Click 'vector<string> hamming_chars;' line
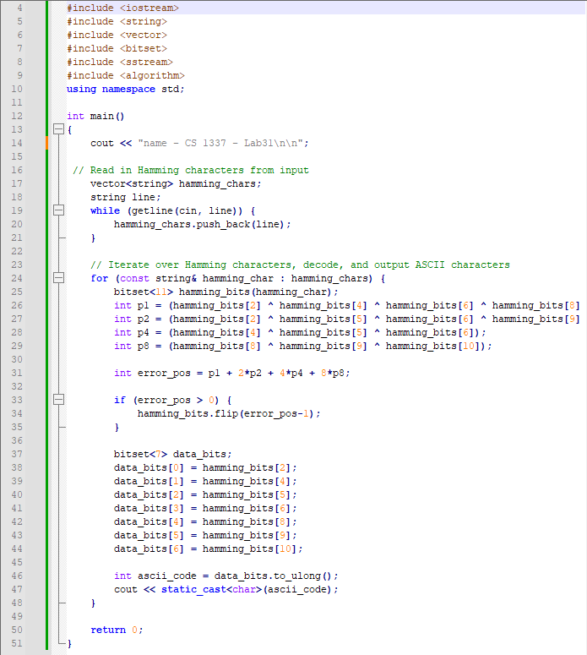587x655 pixels. coord(176,183)
